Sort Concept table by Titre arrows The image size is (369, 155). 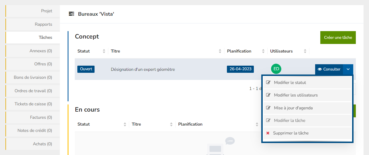click(x=220, y=51)
